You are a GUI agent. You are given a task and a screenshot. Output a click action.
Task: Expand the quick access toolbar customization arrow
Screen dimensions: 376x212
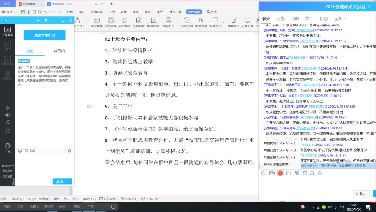coord(59,12)
